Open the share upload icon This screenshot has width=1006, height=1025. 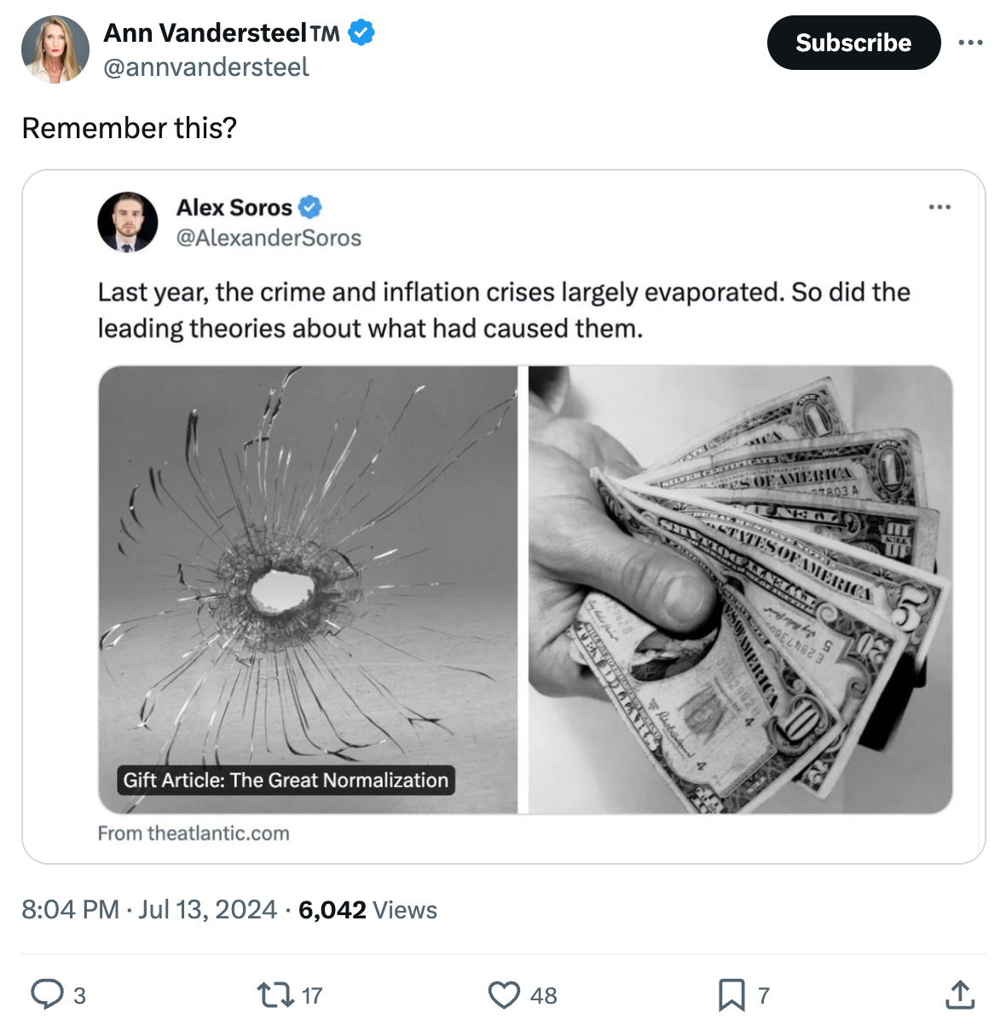click(x=960, y=994)
